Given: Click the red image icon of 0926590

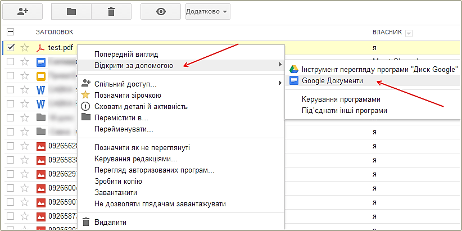Looking at the screenshot, I should click(40, 203).
